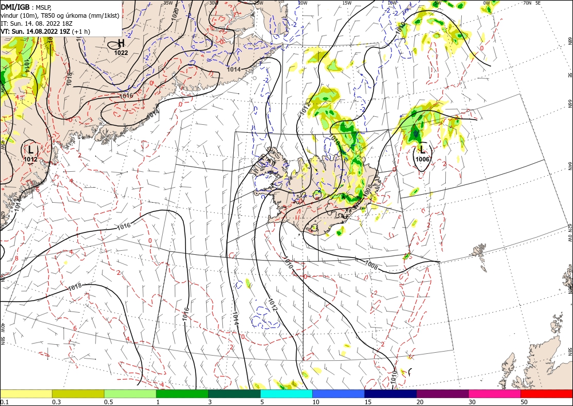This screenshot has width=573, height=406.
Task: Click the 0.1 legend scale value
Action: tap(3, 402)
